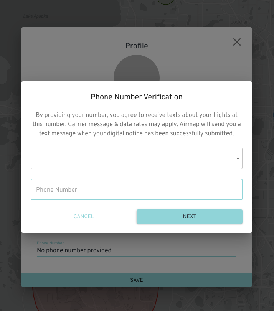Viewport: 274px width, 311px height.
Task: Click the small Phone Number label in Profile
Action: [x=50, y=243]
